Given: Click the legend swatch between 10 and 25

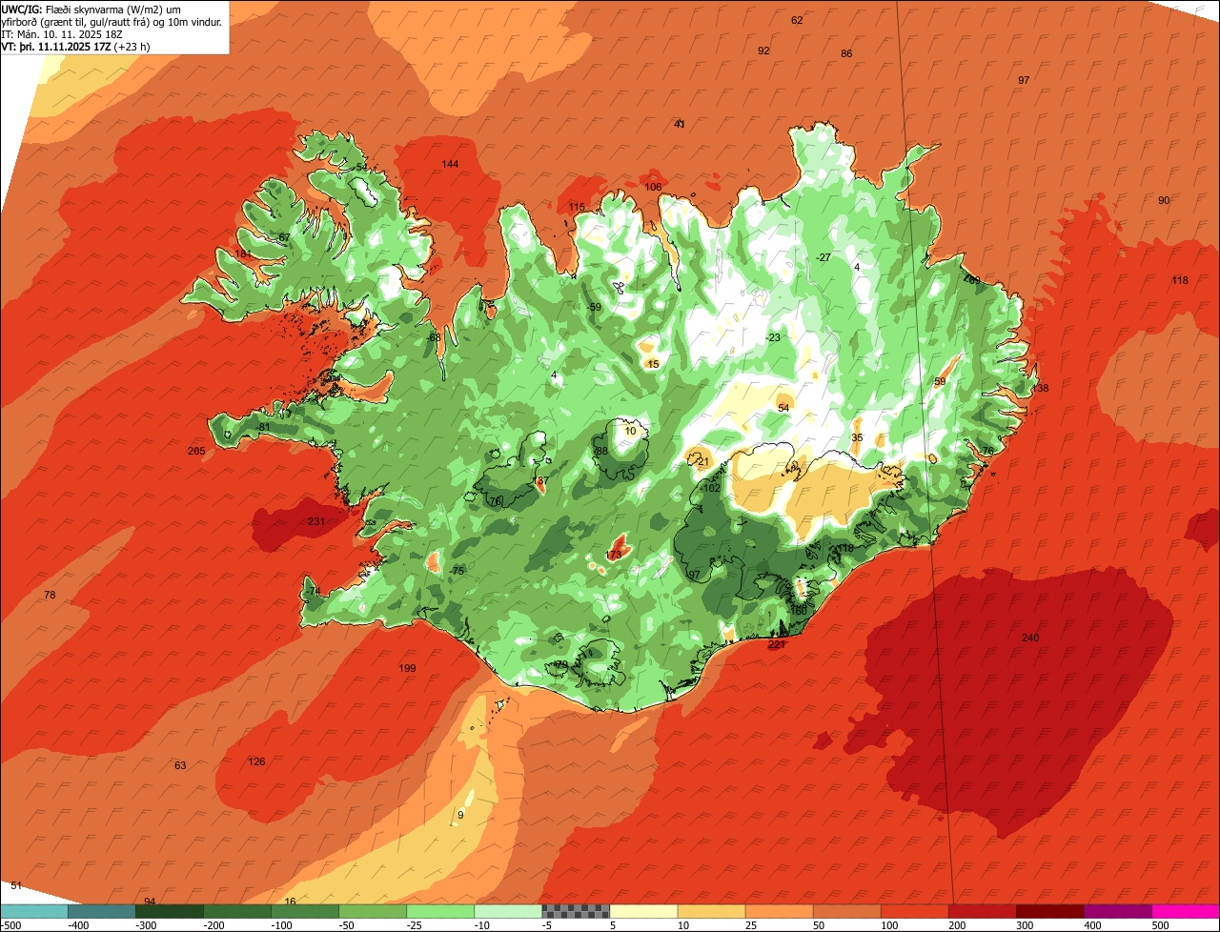Looking at the screenshot, I should [x=711, y=911].
